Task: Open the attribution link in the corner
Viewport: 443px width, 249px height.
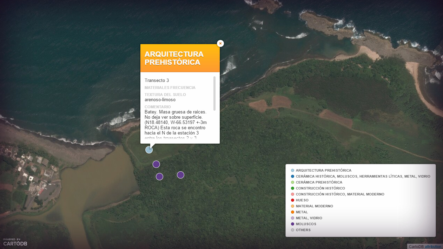Action: 433,247
